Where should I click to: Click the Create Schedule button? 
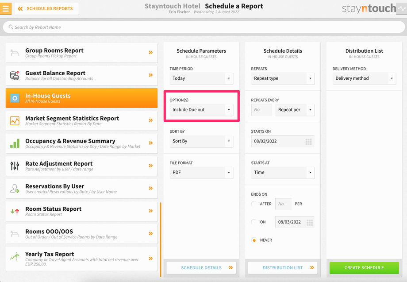pyautogui.click(x=364, y=268)
